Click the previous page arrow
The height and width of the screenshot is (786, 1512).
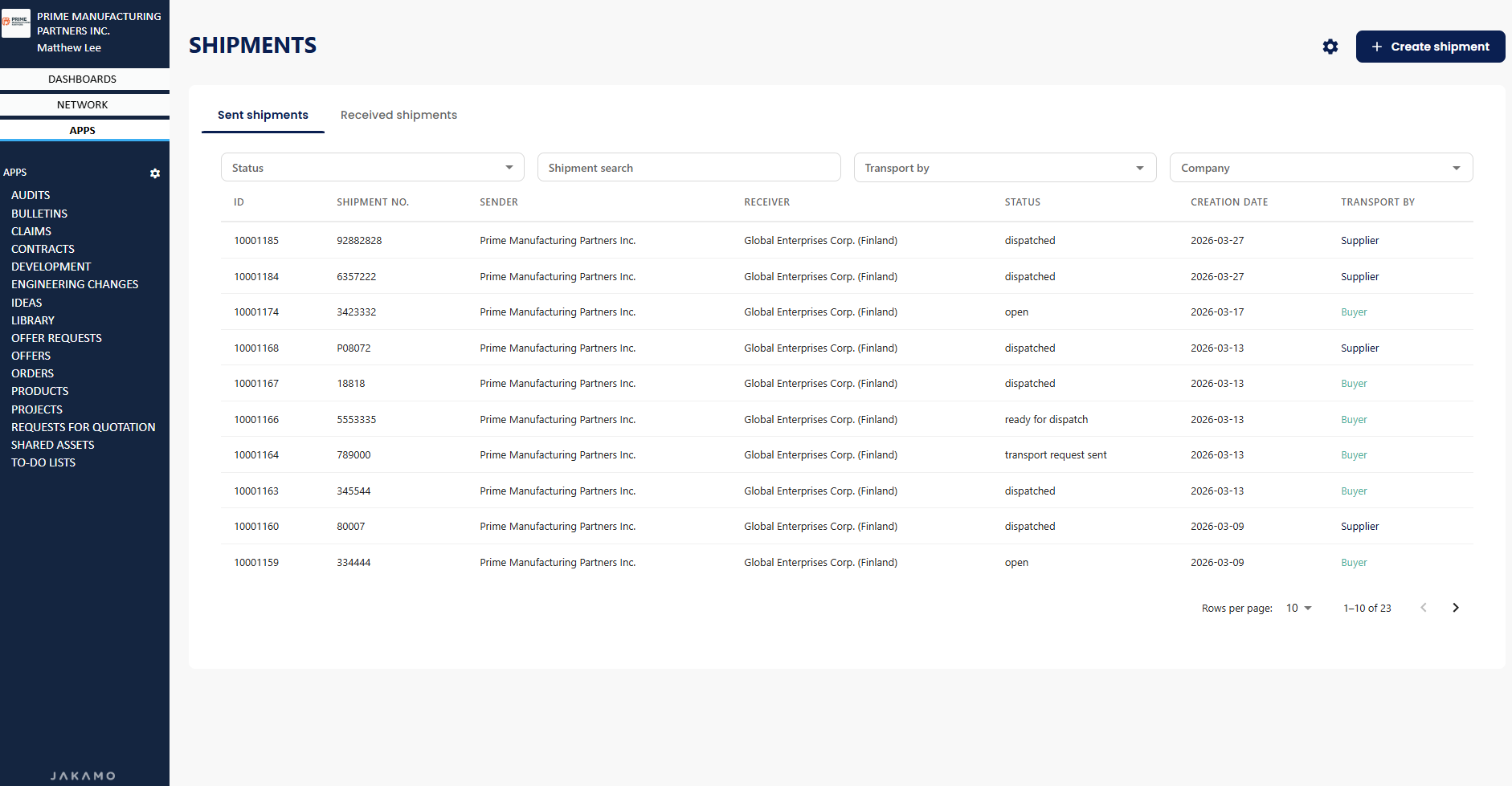pyautogui.click(x=1423, y=608)
